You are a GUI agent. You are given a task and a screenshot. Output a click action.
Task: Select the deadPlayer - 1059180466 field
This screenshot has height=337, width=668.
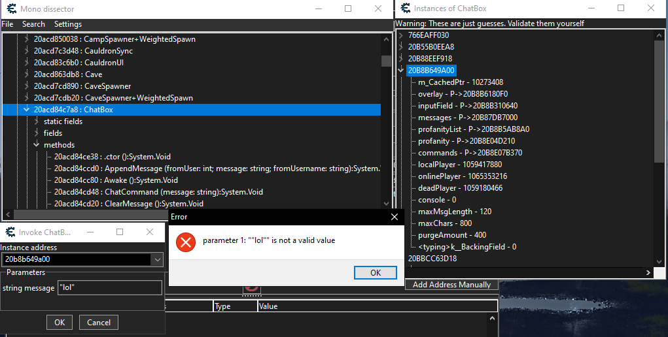(461, 188)
